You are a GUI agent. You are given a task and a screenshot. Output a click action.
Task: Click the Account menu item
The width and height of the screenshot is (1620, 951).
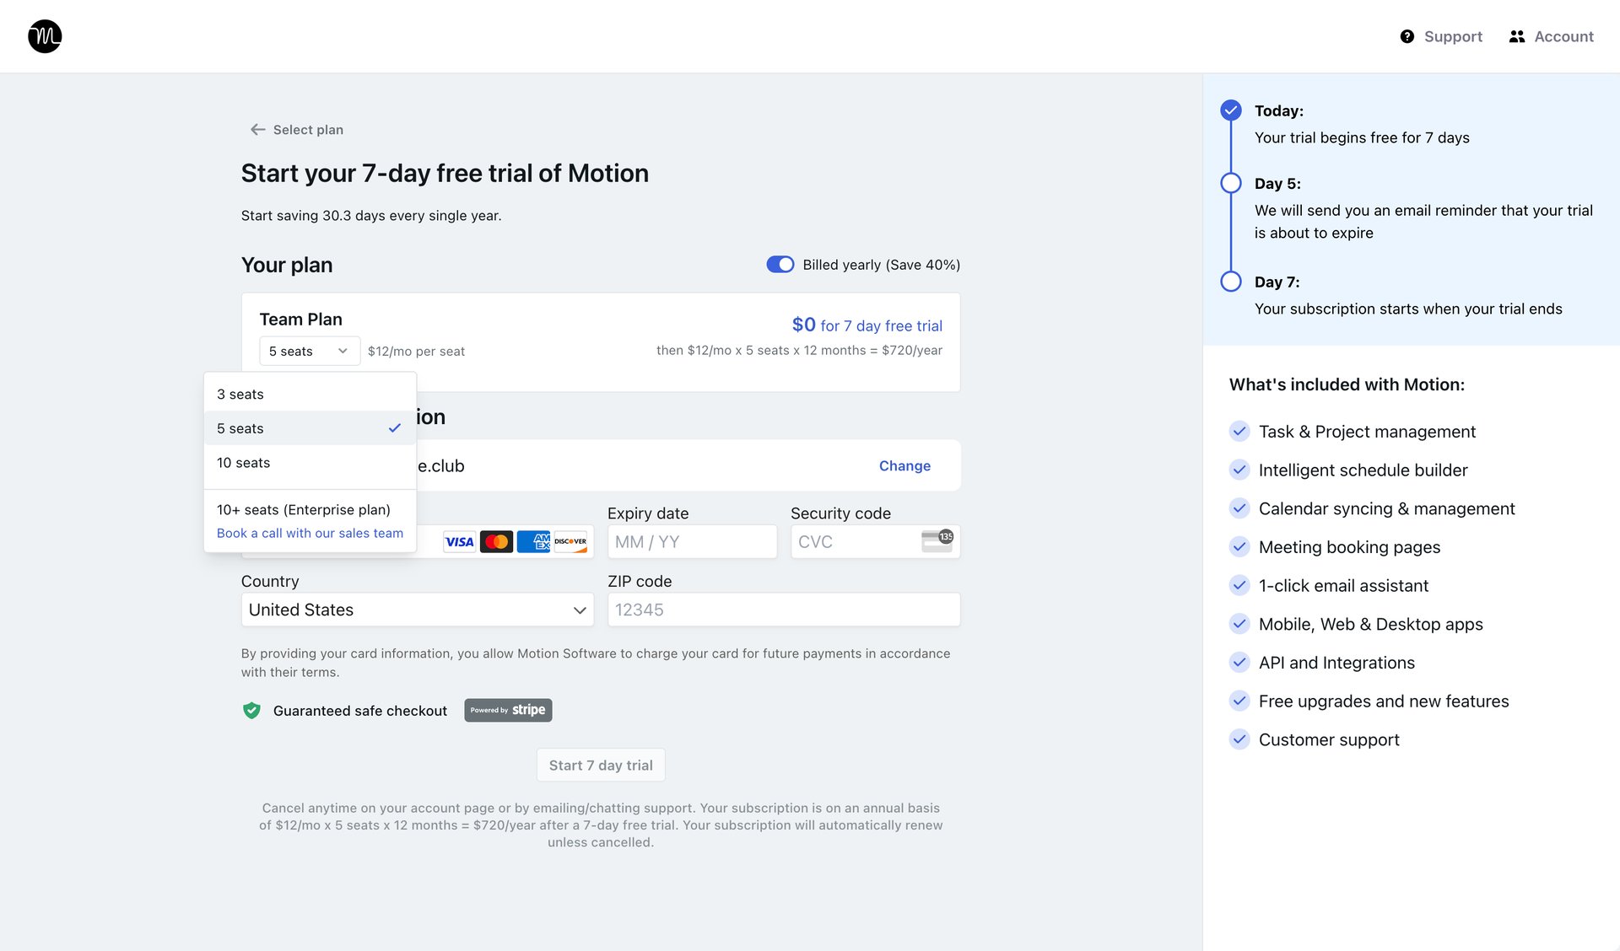(1564, 36)
